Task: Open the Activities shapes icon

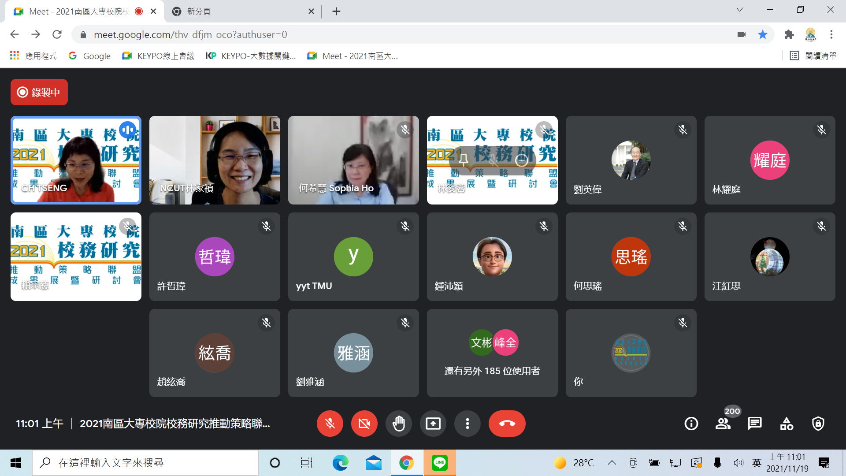Action: coord(787,424)
